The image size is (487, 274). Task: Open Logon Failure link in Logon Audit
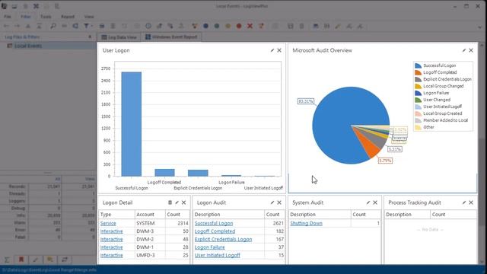point(210,247)
